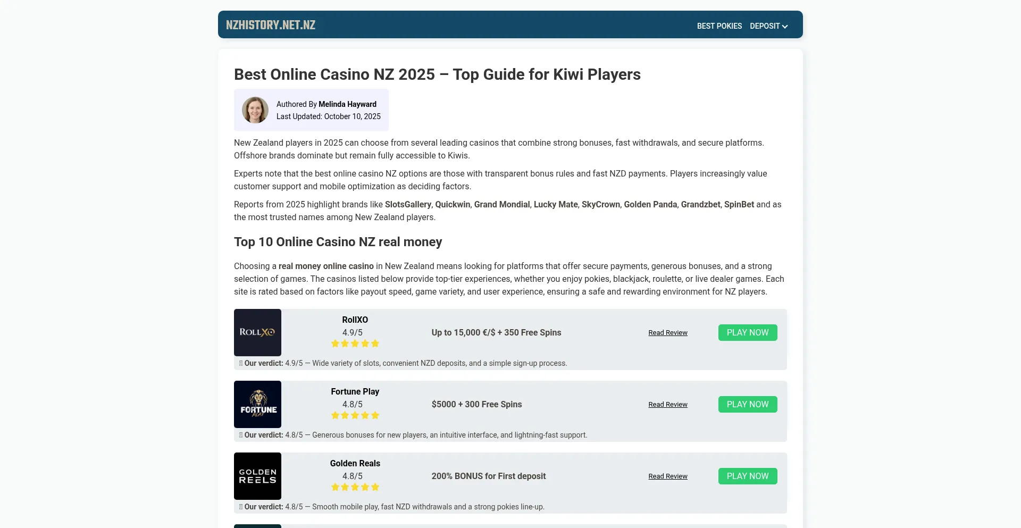Click the Fortune Play star rating
The height and width of the screenshot is (528, 1021).
click(x=355, y=415)
